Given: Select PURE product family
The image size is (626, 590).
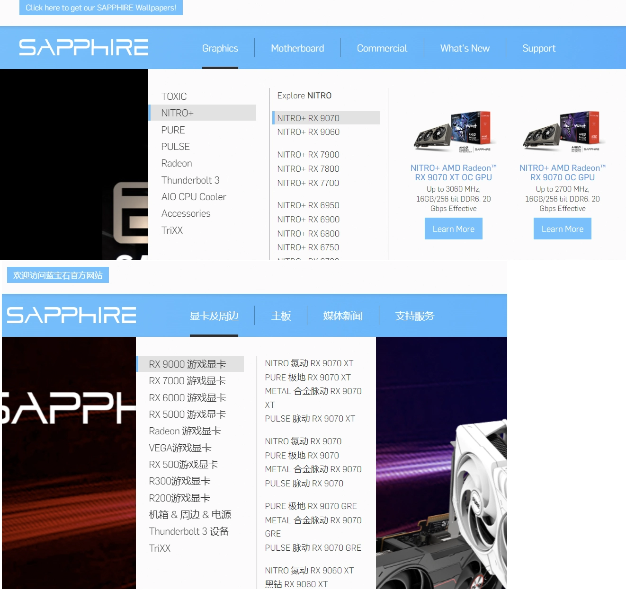Looking at the screenshot, I should coord(173,130).
